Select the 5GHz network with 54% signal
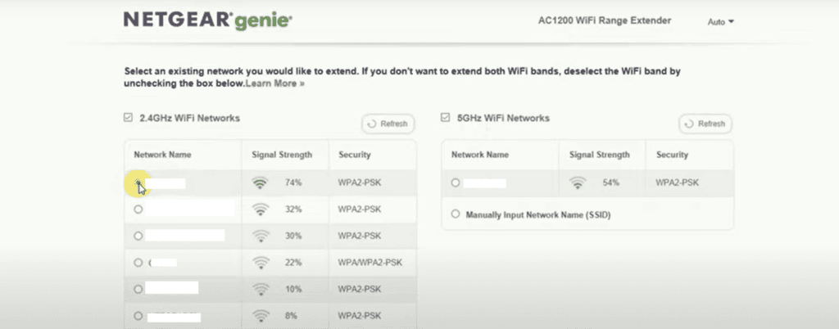Image resolution: width=839 pixels, height=329 pixels. click(456, 183)
